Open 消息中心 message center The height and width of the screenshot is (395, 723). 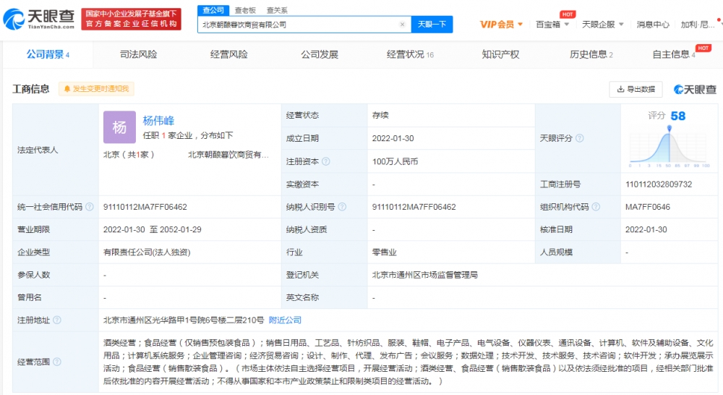652,25
